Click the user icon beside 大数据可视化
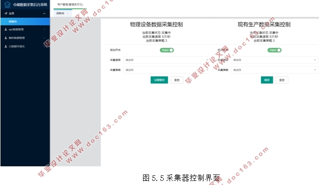 coord(5,46)
